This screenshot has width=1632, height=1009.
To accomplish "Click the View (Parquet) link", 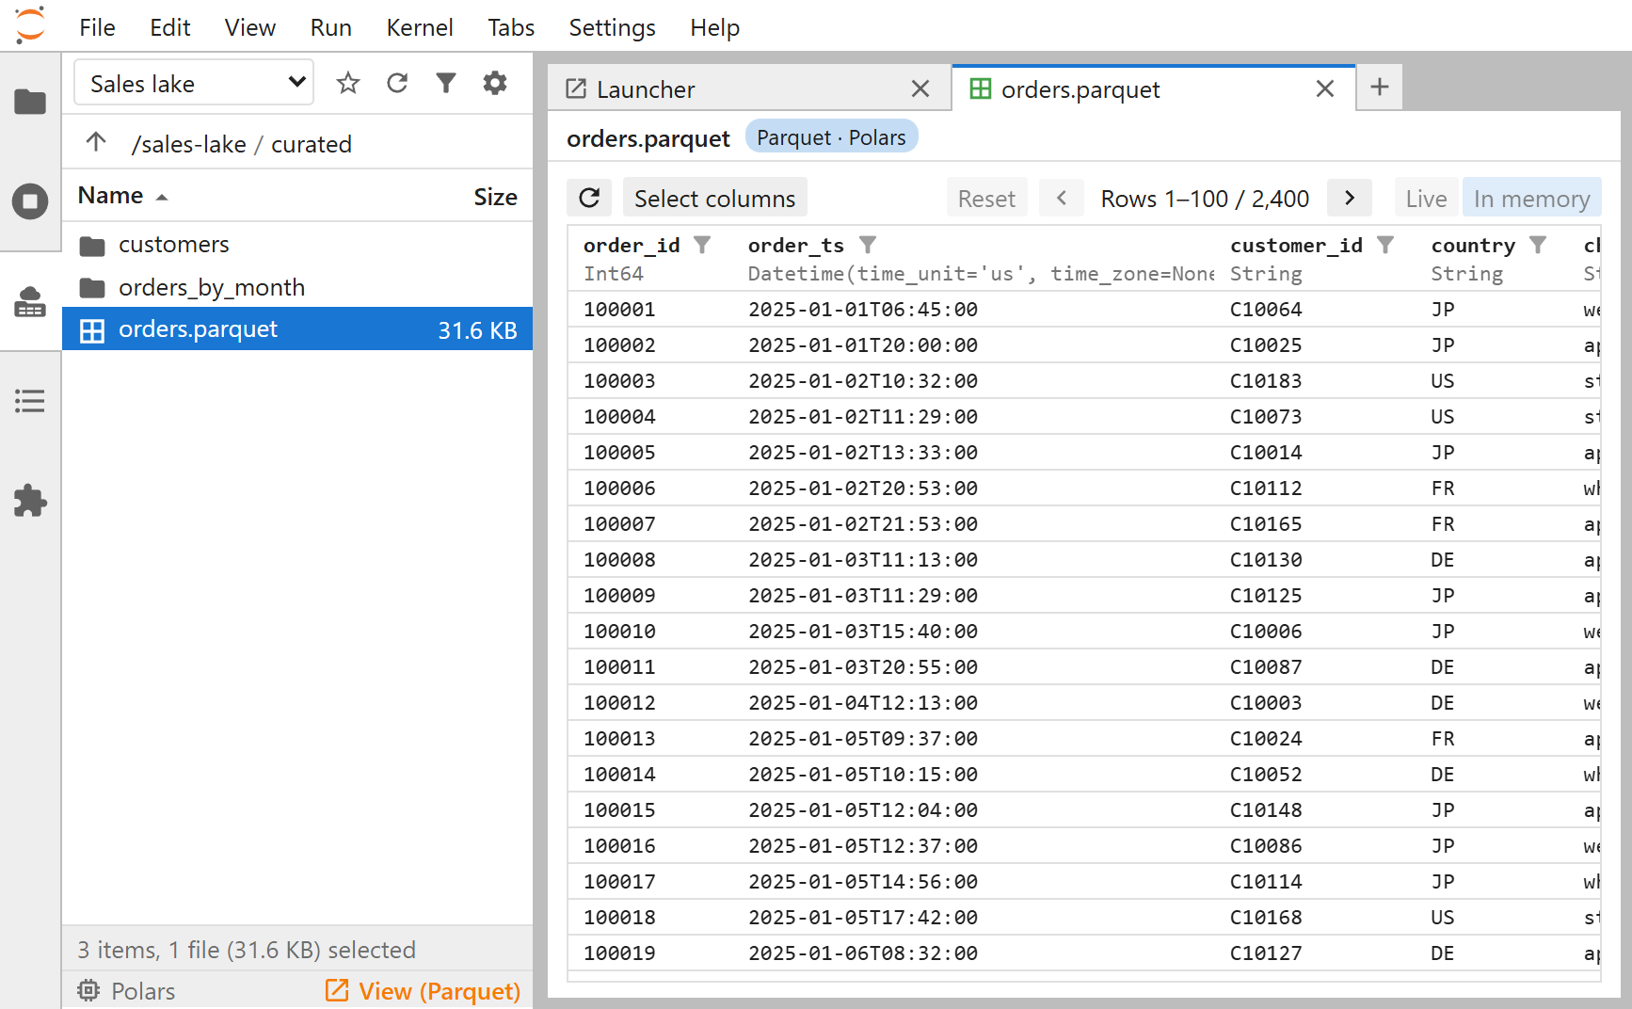I will click(423, 990).
